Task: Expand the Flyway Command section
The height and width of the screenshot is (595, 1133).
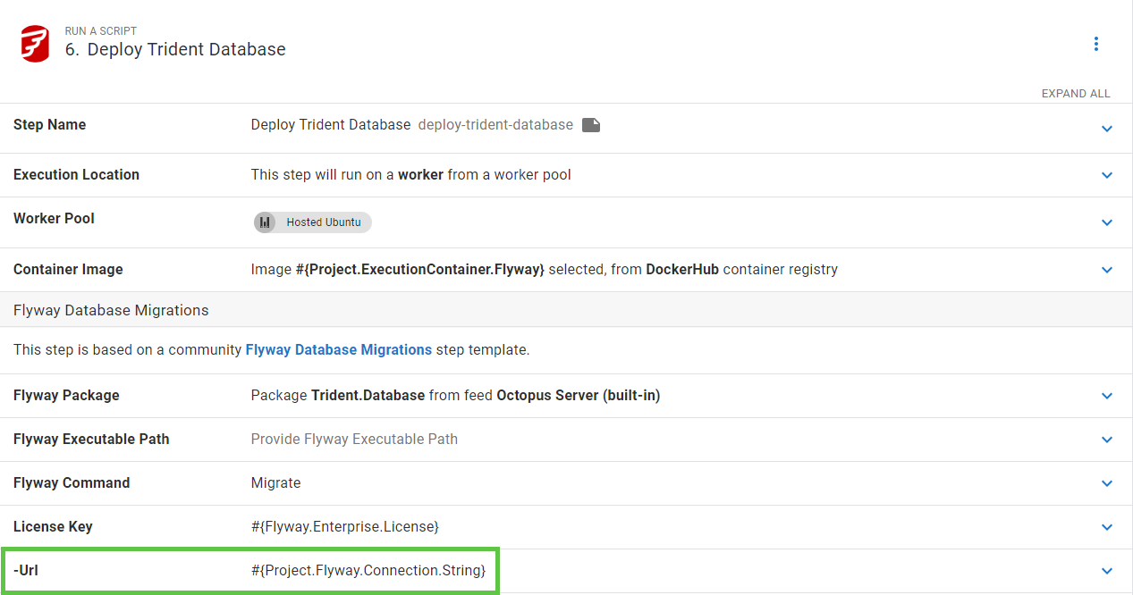Action: (1107, 483)
